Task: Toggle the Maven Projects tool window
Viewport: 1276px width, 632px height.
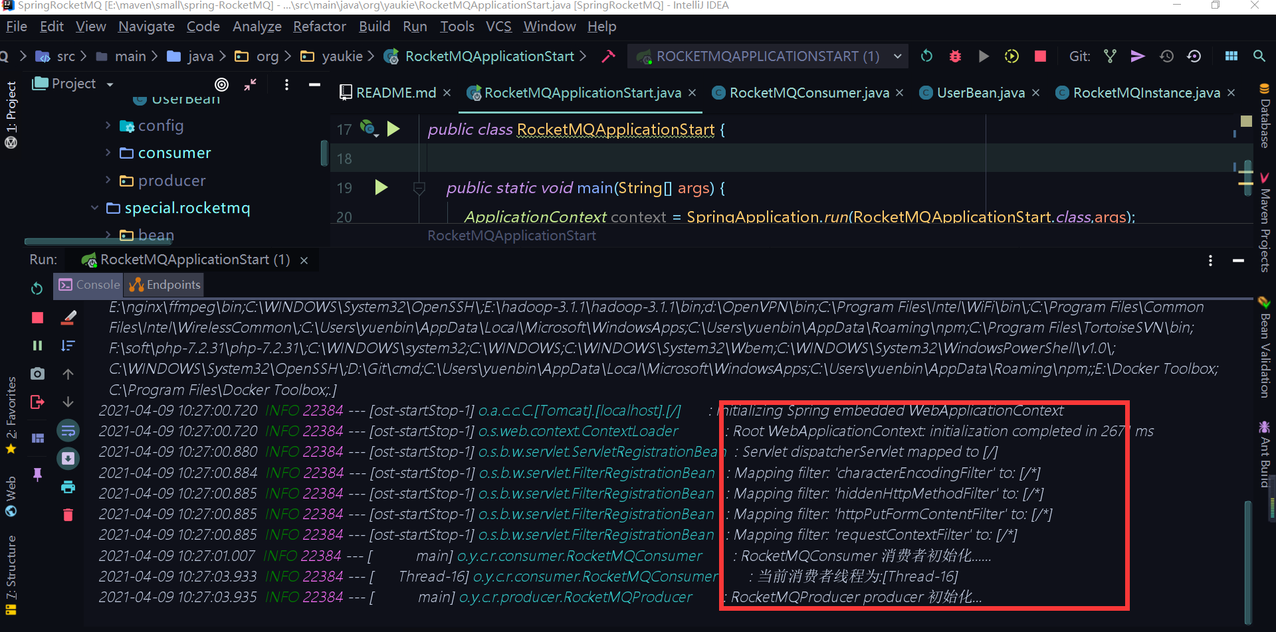Action: click(1265, 222)
